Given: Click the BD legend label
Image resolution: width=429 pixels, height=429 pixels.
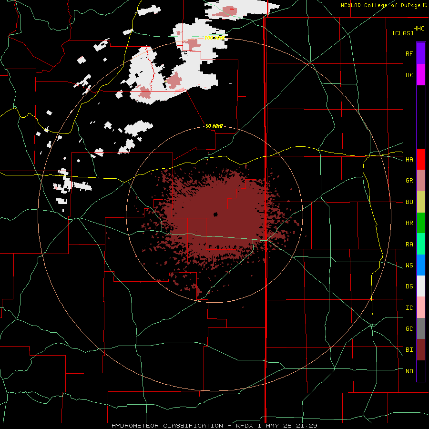Looking at the screenshot, I should [409, 202].
